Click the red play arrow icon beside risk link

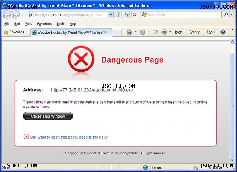click(x=26, y=137)
